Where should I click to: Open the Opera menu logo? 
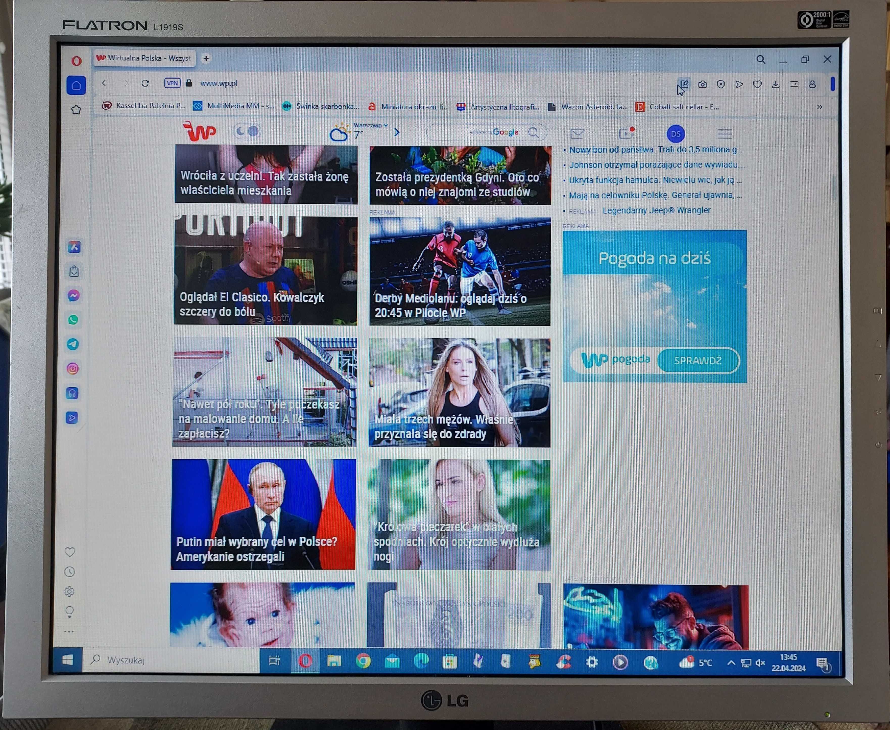click(x=76, y=61)
